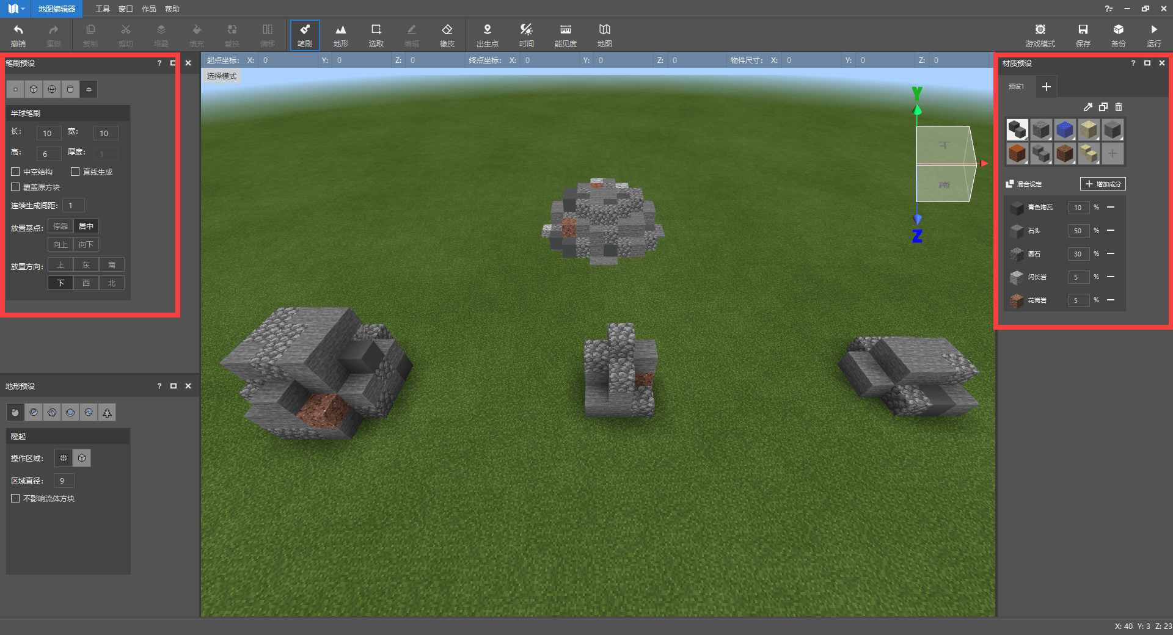
Task: Select the second terrain preset icon
Action: (34, 413)
